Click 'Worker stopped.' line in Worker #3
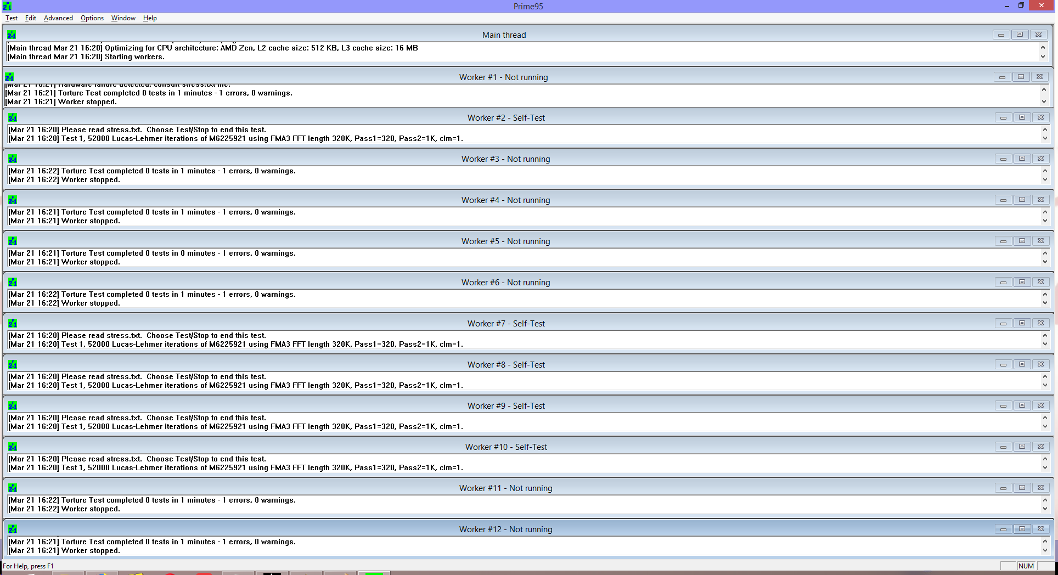Screen dimensions: 1058x575 64,179
